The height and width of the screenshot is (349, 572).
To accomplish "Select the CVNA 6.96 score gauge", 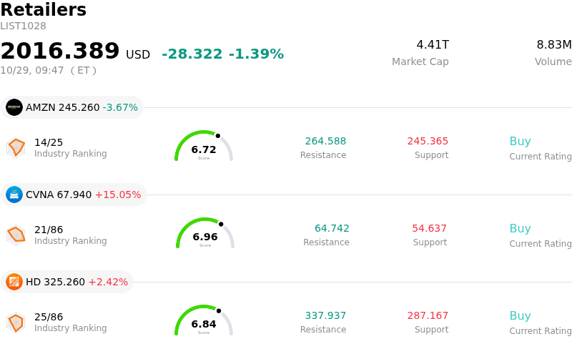I will pyautogui.click(x=205, y=233).
